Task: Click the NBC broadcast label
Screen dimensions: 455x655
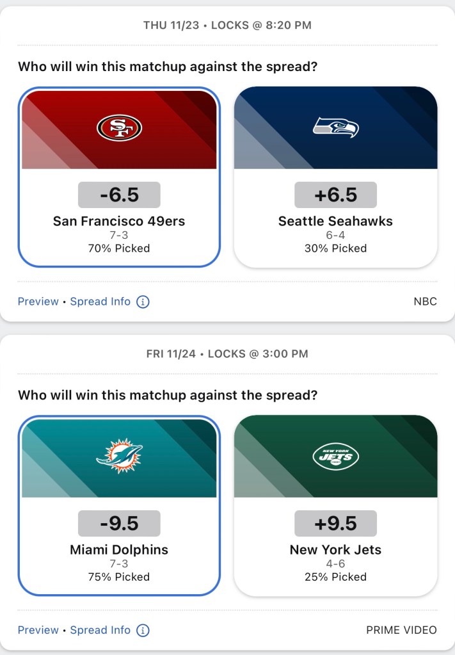Action: (425, 302)
